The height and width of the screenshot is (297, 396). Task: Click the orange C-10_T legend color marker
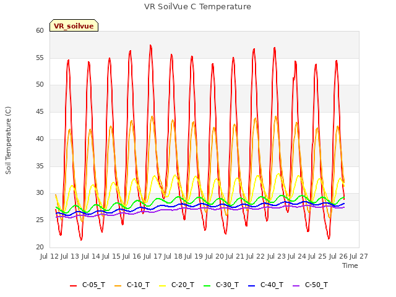pyautogui.click(x=118, y=286)
